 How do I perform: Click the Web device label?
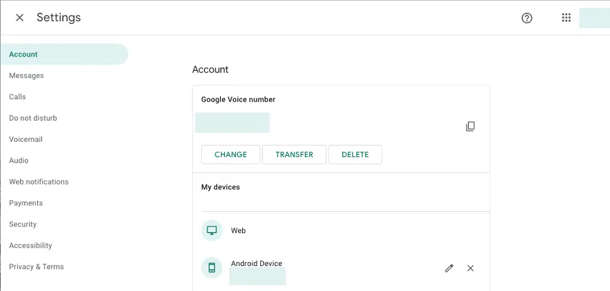(239, 231)
